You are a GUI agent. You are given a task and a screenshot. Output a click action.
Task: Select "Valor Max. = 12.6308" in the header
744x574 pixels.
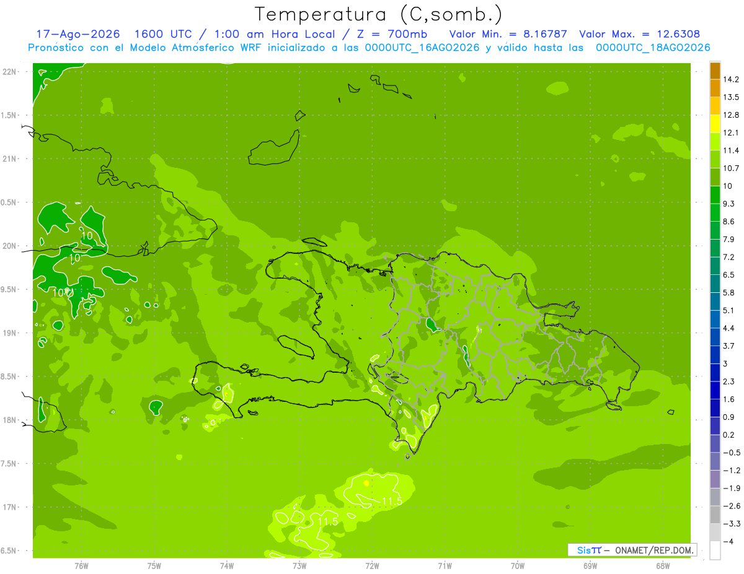pos(639,34)
